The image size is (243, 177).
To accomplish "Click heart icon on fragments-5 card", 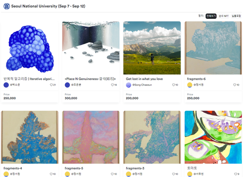I will pos(112,174).
